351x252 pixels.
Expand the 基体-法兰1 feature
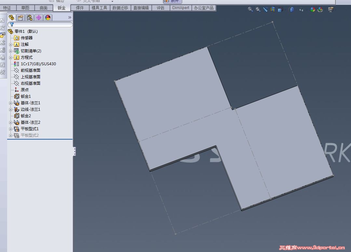(x=10, y=103)
